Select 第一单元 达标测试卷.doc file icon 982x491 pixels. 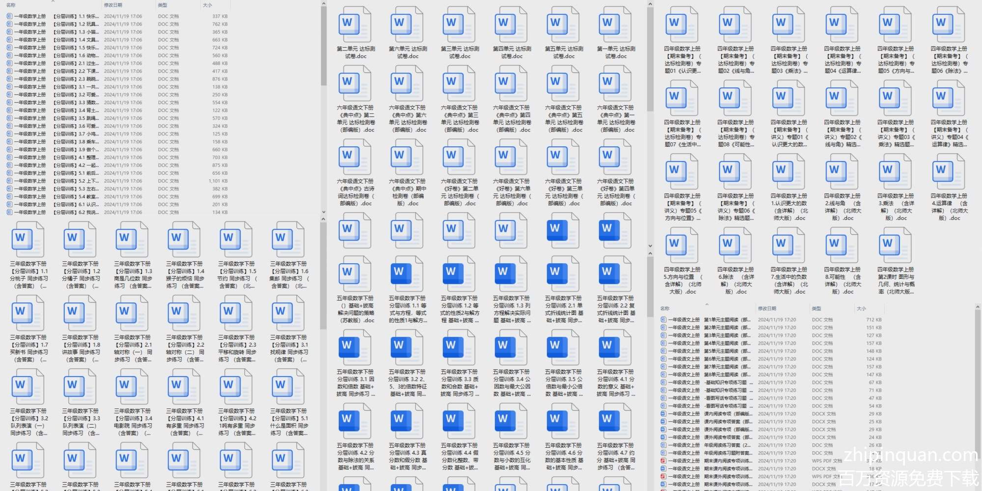[615, 25]
